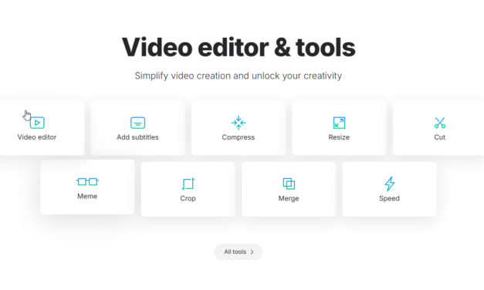Select the Add subtitles caption icon
Viewport: 484px width, 290px height.
(x=137, y=123)
